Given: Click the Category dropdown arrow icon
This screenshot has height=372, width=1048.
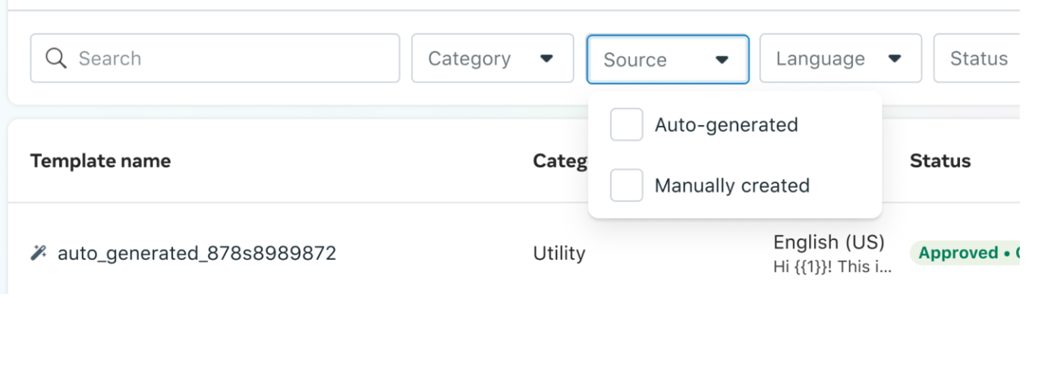Looking at the screenshot, I should (x=546, y=58).
